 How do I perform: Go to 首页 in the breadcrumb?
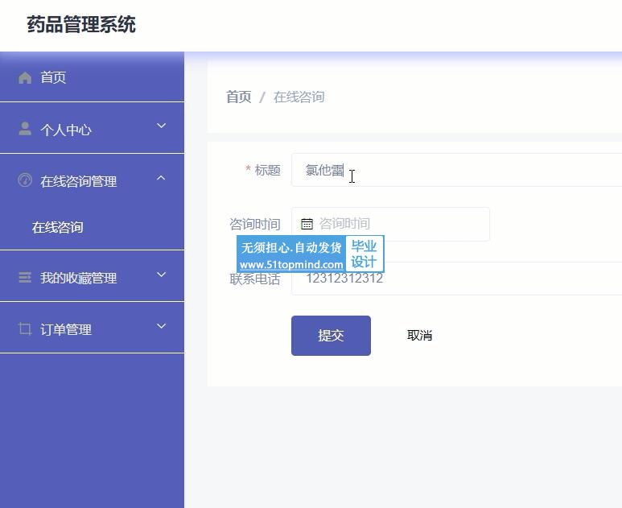[x=238, y=97]
